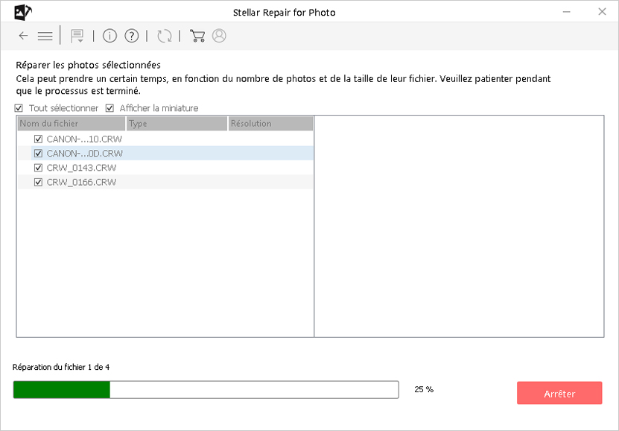Sort by "Nom du fichier" column header
This screenshot has width=619, height=431.
pyautogui.click(x=71, y=124)
